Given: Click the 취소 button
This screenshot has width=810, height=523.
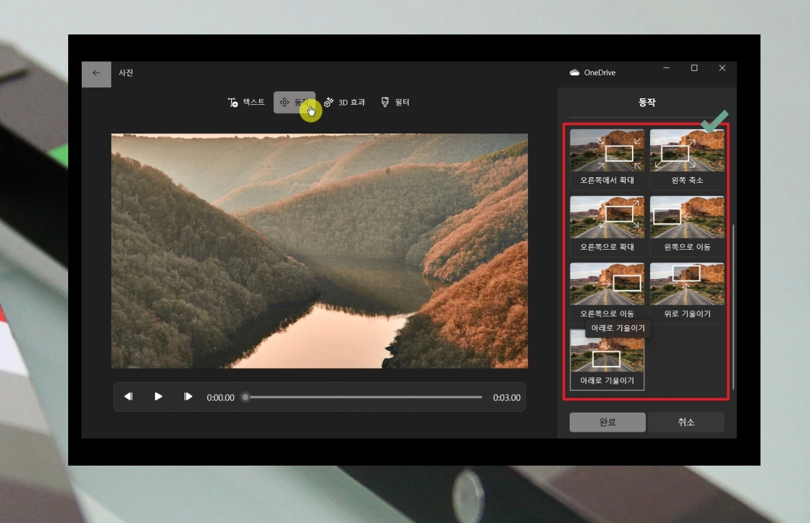Looking at the screenshot, I should (687, 423).
